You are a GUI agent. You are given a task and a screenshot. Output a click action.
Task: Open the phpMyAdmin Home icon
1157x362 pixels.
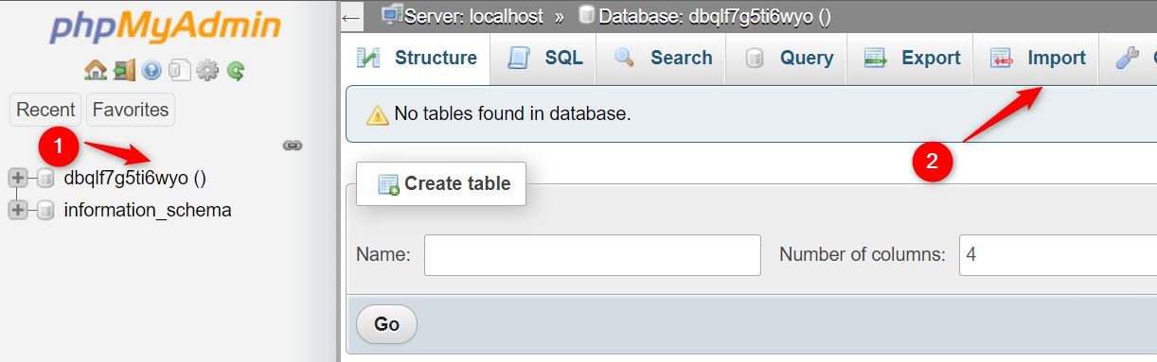point(95,70)
